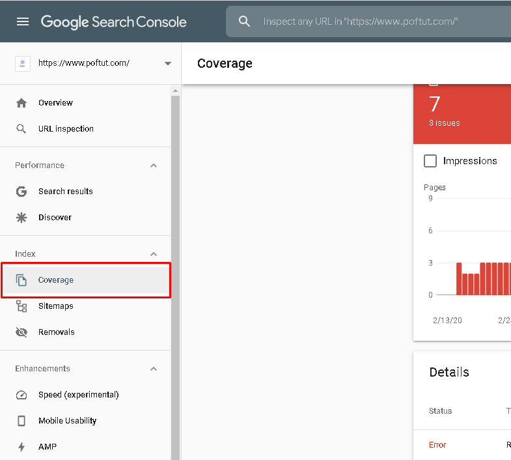The width and height of the screenshot is (511, 460).
Task: Open the Sitemaps page
Action: point(56,306)
